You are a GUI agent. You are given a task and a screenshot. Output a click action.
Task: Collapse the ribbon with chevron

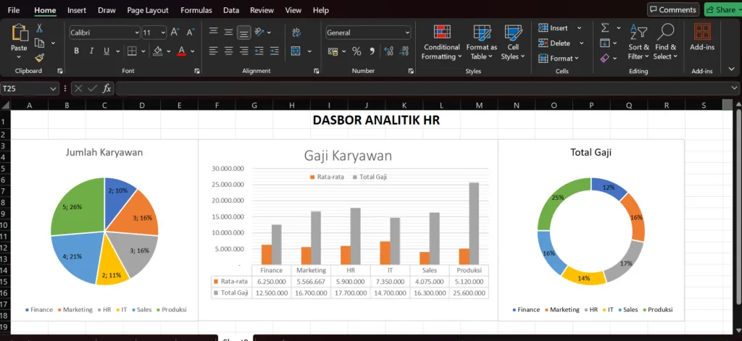pos(732,69)
